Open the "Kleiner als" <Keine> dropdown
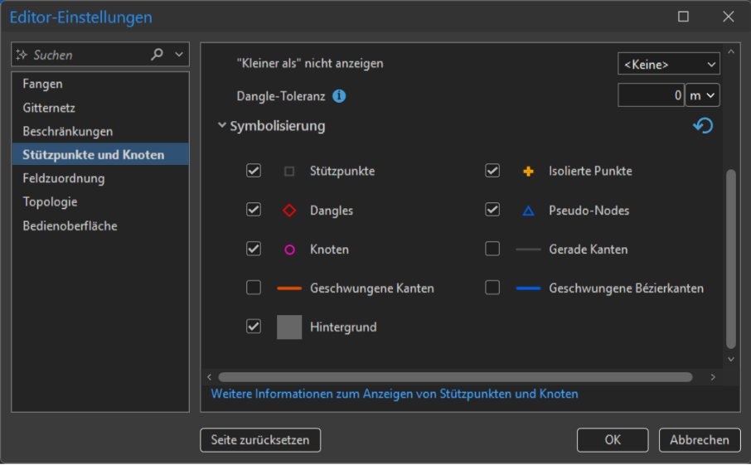 pos(669,64)
